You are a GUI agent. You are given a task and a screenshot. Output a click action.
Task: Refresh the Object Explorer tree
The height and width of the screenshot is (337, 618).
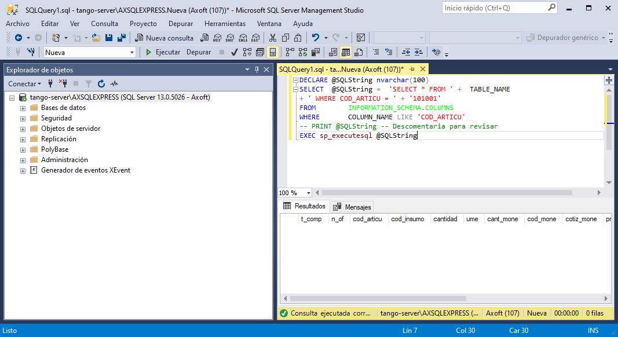point(101,83)
